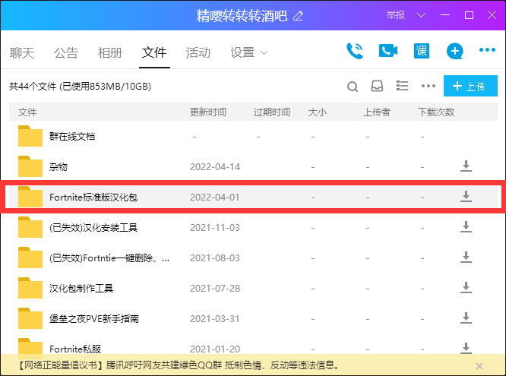The height and width of the screenshot is (376, 506).
Task: Sort by 大小 column header
Action: (x=318, y=112)
